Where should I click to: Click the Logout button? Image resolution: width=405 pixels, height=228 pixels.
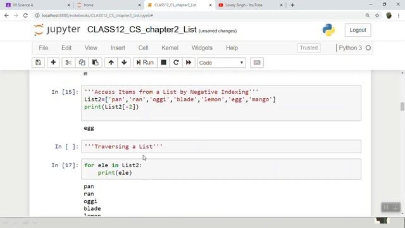point(358,30)
